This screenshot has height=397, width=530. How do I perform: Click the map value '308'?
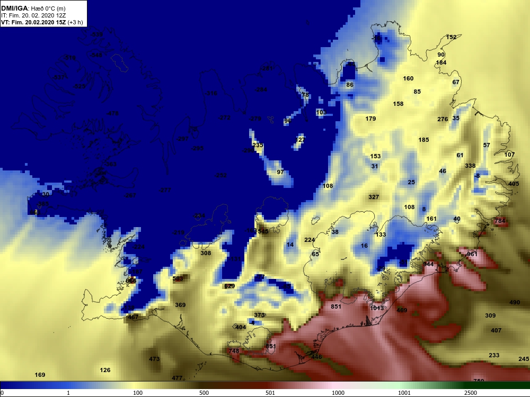[x=206, y=253]
